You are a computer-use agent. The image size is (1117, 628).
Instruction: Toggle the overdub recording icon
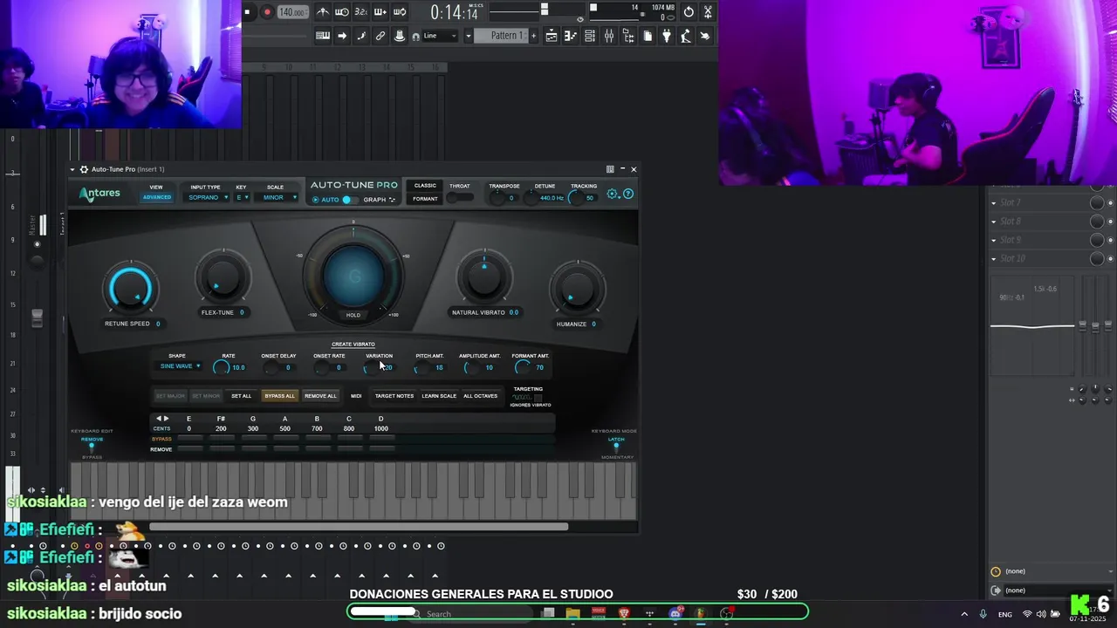(380, 12)
